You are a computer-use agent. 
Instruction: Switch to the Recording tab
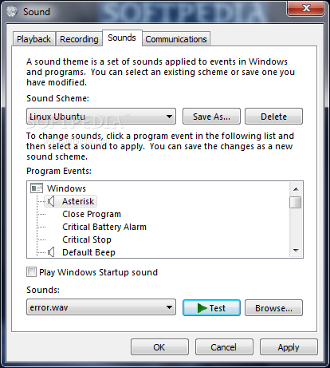tap(79, 39)
